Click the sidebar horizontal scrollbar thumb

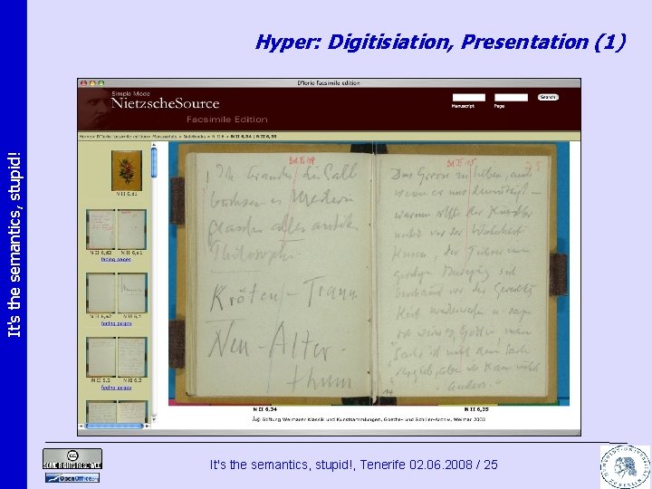(x=114, y=426)
